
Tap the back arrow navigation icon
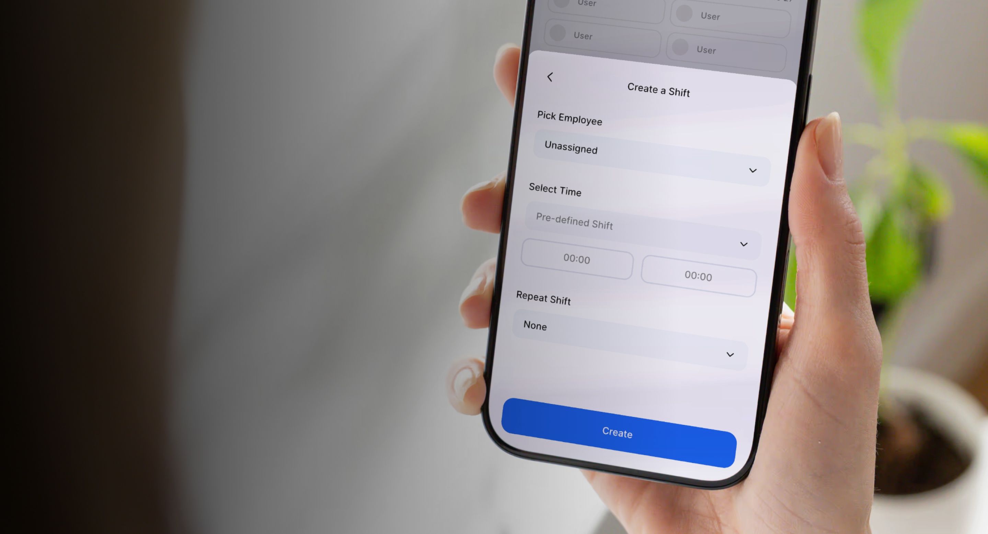pos(552,77)
